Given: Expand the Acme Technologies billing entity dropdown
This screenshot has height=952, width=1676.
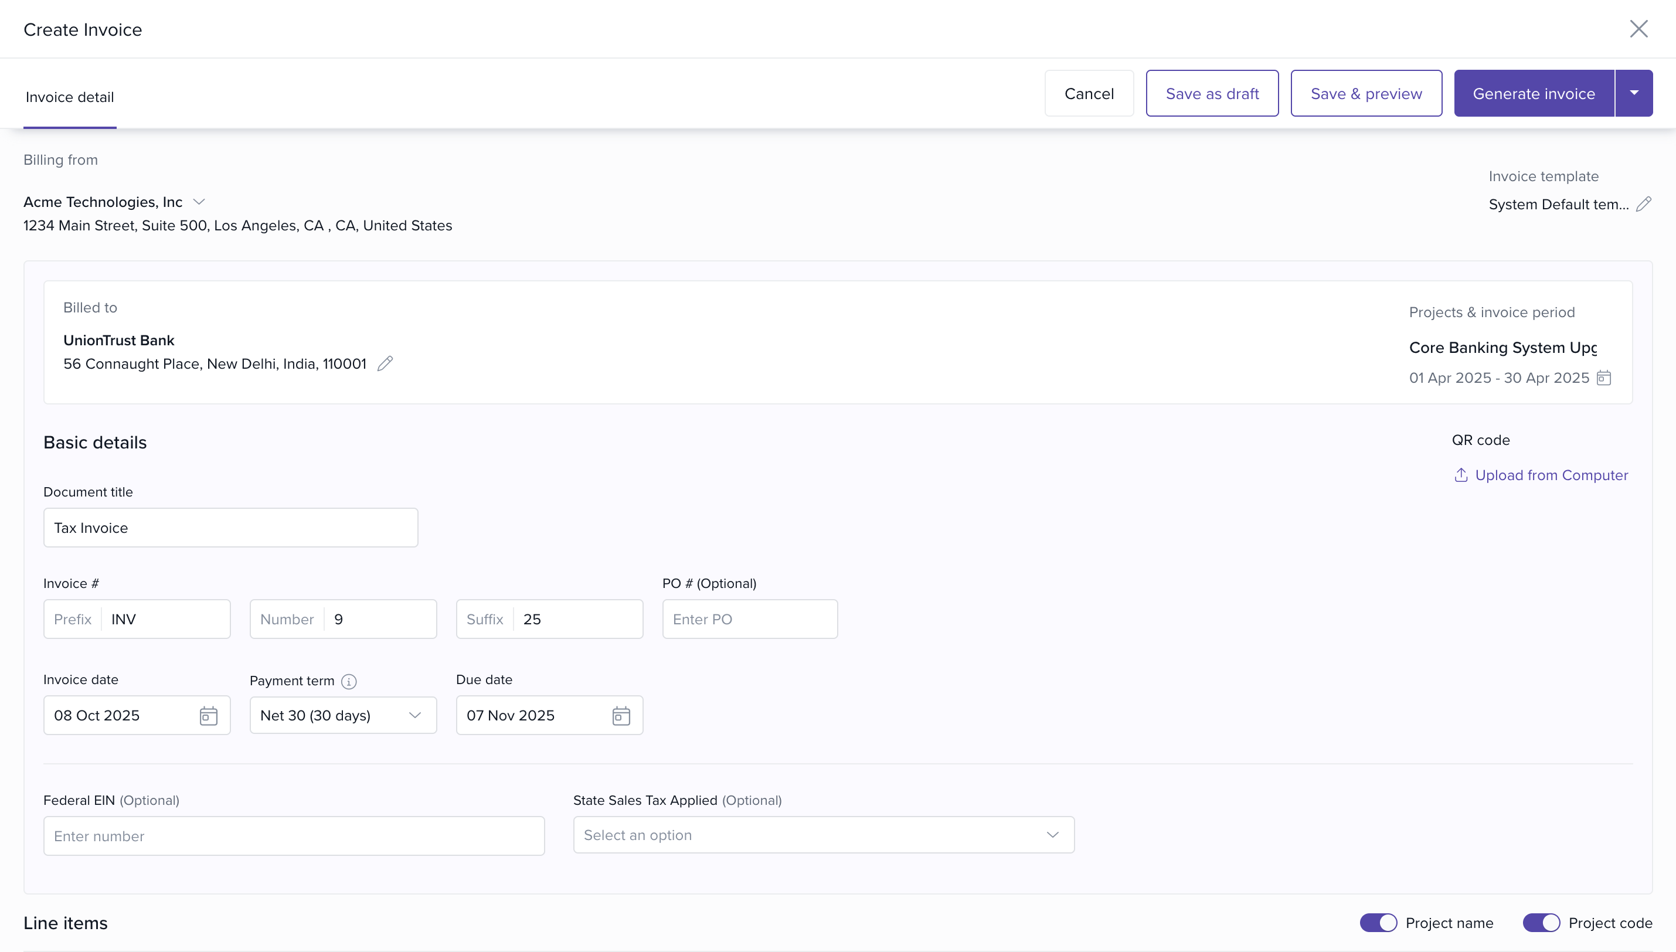Looking at the screenshot, I should click(x=199, y=202).
